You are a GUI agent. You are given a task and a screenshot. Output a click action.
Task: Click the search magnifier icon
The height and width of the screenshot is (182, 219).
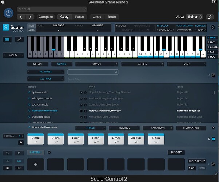[116, 72]
